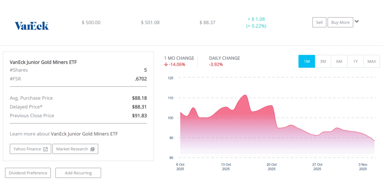Click the VanEck logo

coord(32,25)
